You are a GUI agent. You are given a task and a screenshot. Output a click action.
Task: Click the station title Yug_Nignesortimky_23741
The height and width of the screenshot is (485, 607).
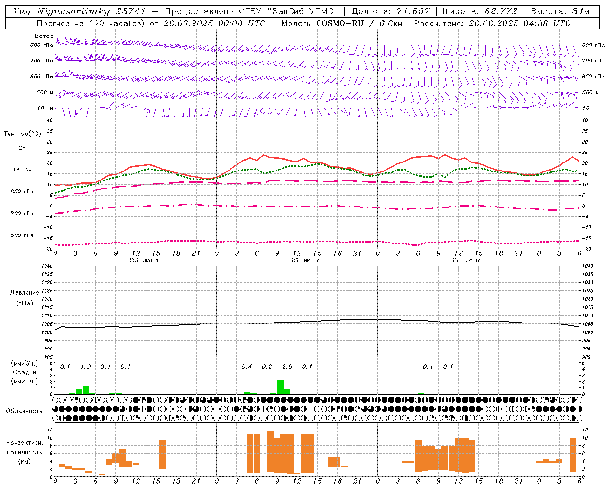pos(79,11)
